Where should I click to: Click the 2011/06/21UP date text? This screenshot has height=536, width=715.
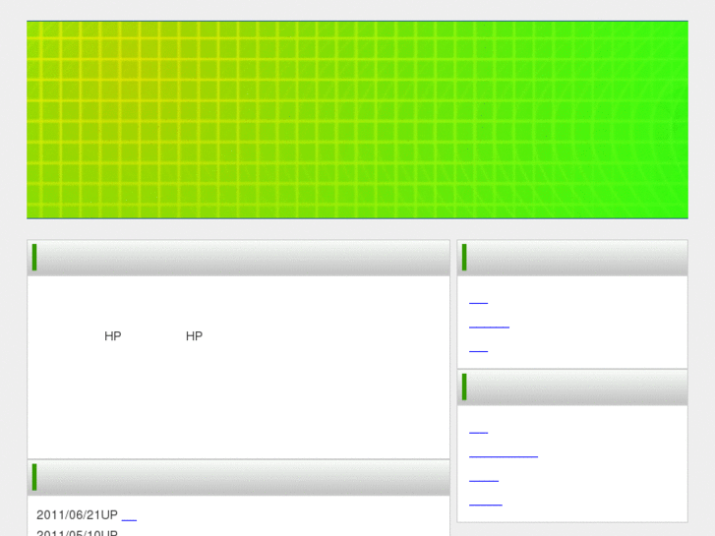pos(77,515)
